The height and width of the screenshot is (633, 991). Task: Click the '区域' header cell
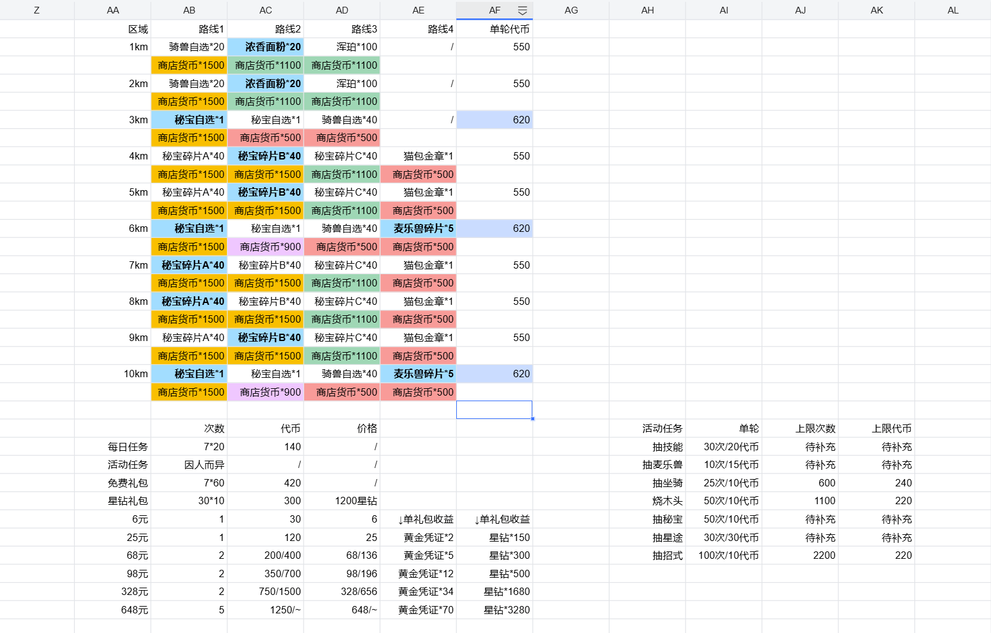113,29
